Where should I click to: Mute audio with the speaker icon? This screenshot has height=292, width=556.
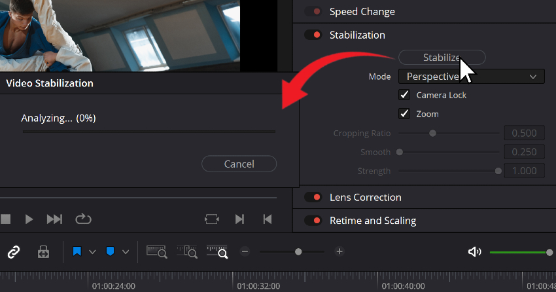474,252
